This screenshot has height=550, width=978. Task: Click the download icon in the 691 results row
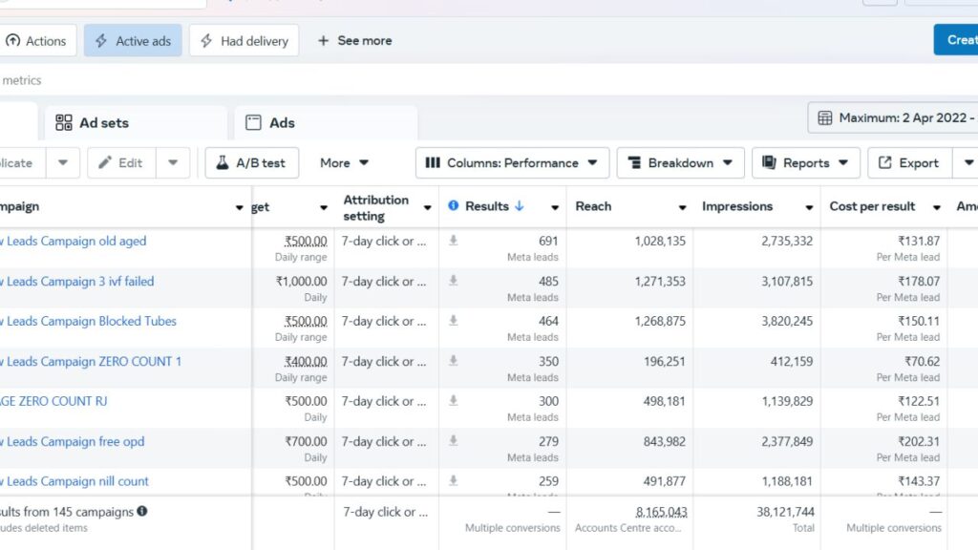pyautogui.click(x=454, y=242)
